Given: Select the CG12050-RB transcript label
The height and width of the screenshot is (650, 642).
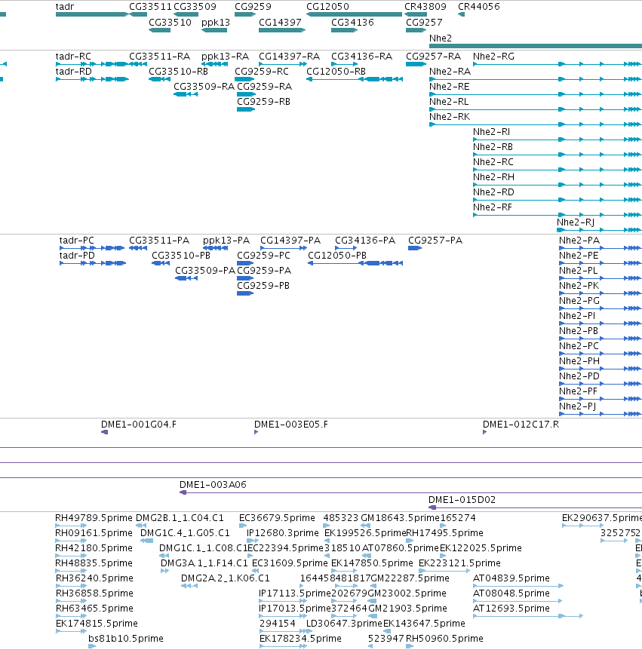Looking at the screenshot, I should click(336, 72).
